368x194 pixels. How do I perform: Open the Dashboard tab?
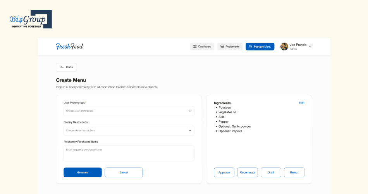coord(202,47)
